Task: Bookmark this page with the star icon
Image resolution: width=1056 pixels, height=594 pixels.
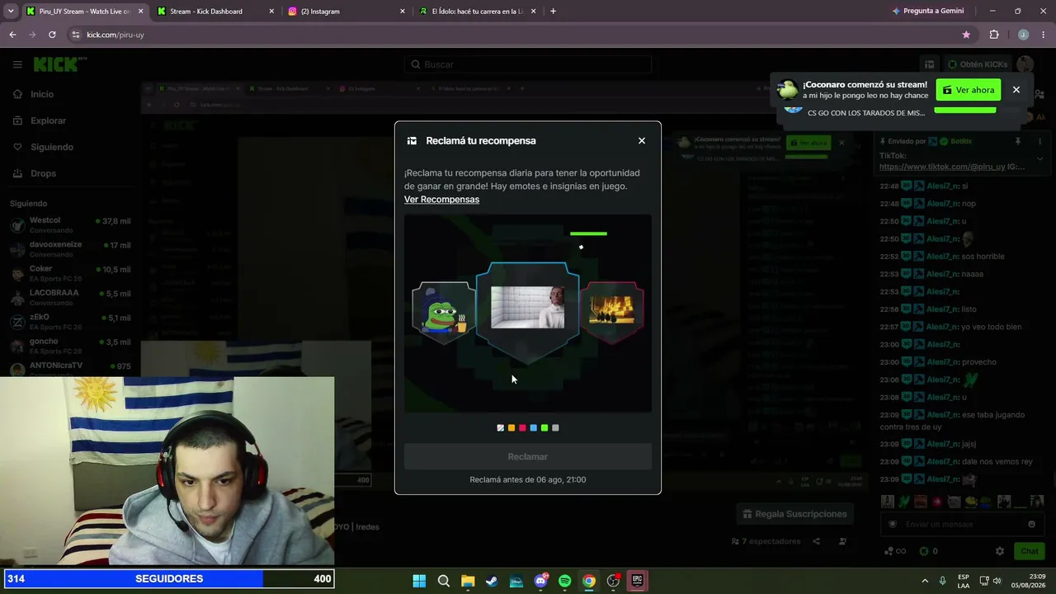Action: pos(966,35)
